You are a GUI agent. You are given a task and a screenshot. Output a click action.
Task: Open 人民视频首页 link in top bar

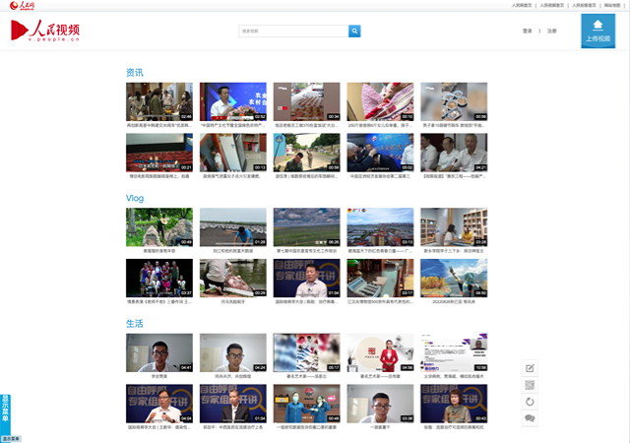[551, 5]
